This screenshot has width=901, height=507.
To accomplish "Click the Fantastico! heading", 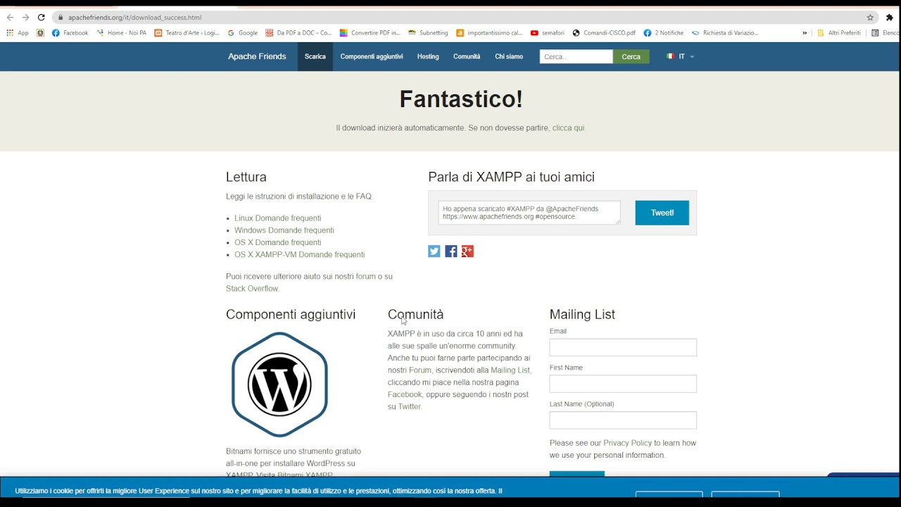I will (461, 99).
